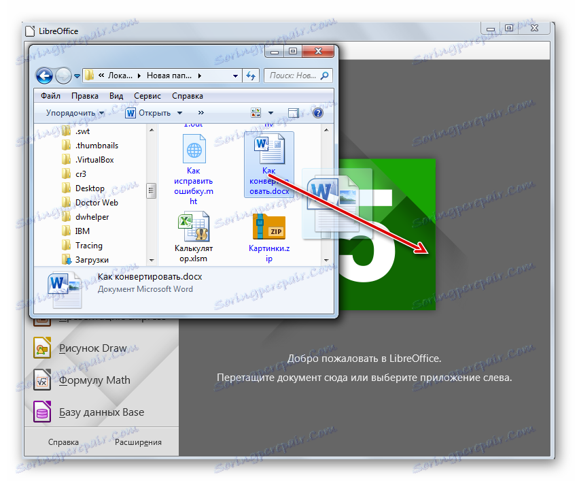Click the blue help question icon
Image resolution: width=577 pixels, height=481 pixels.
(318, 113)
